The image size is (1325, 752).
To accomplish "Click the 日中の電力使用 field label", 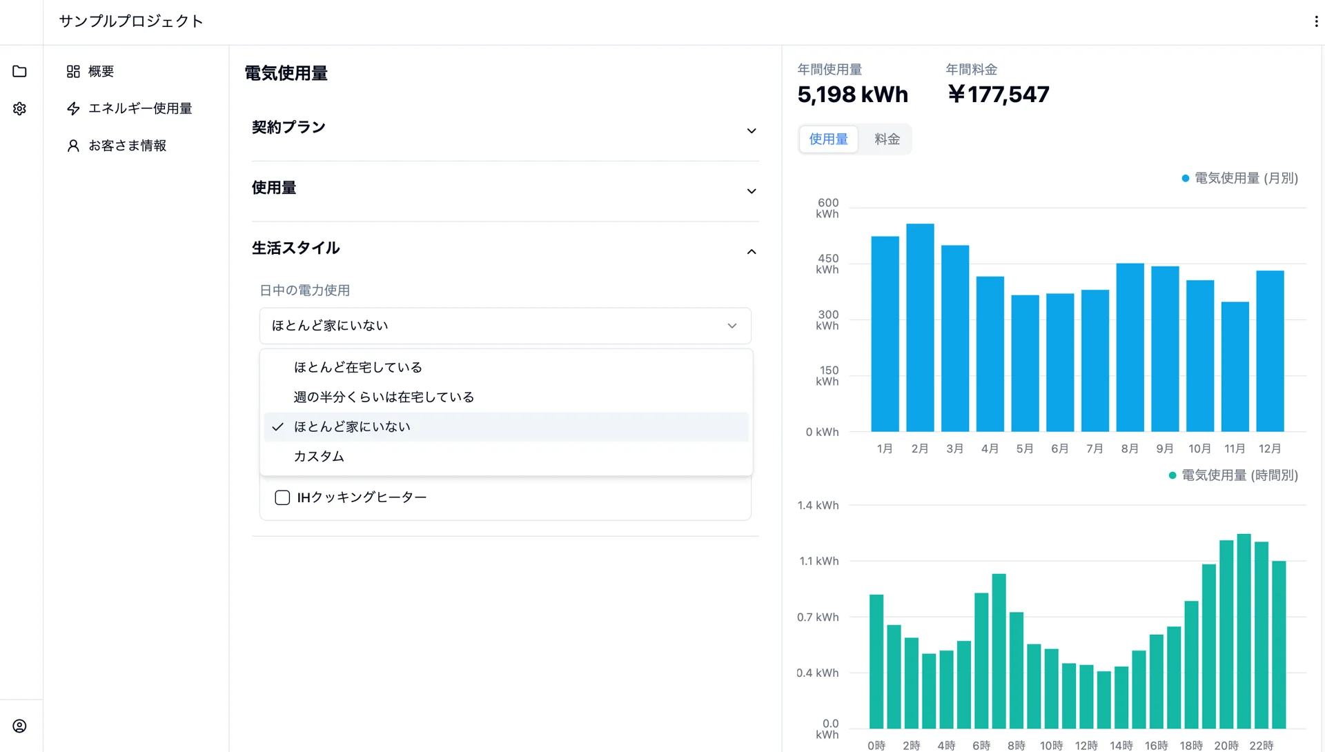I will pyautogui.click(x=304, y=290).
